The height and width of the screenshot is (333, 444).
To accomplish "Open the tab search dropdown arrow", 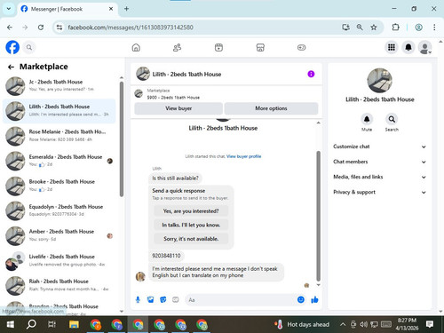I will point(9,9).
